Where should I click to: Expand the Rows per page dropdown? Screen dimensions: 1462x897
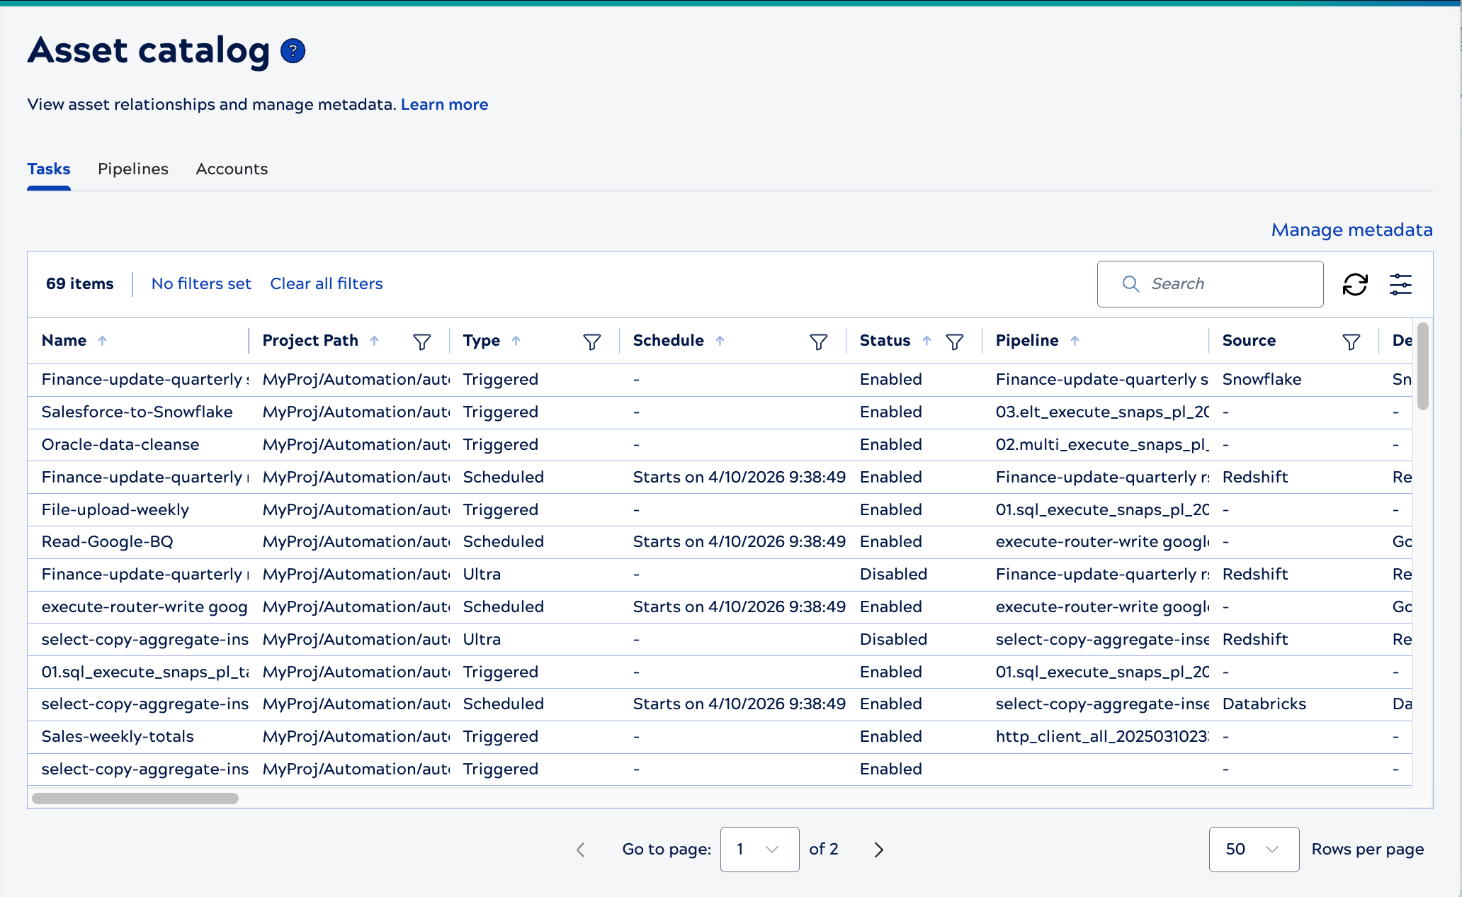[1253, 849]
